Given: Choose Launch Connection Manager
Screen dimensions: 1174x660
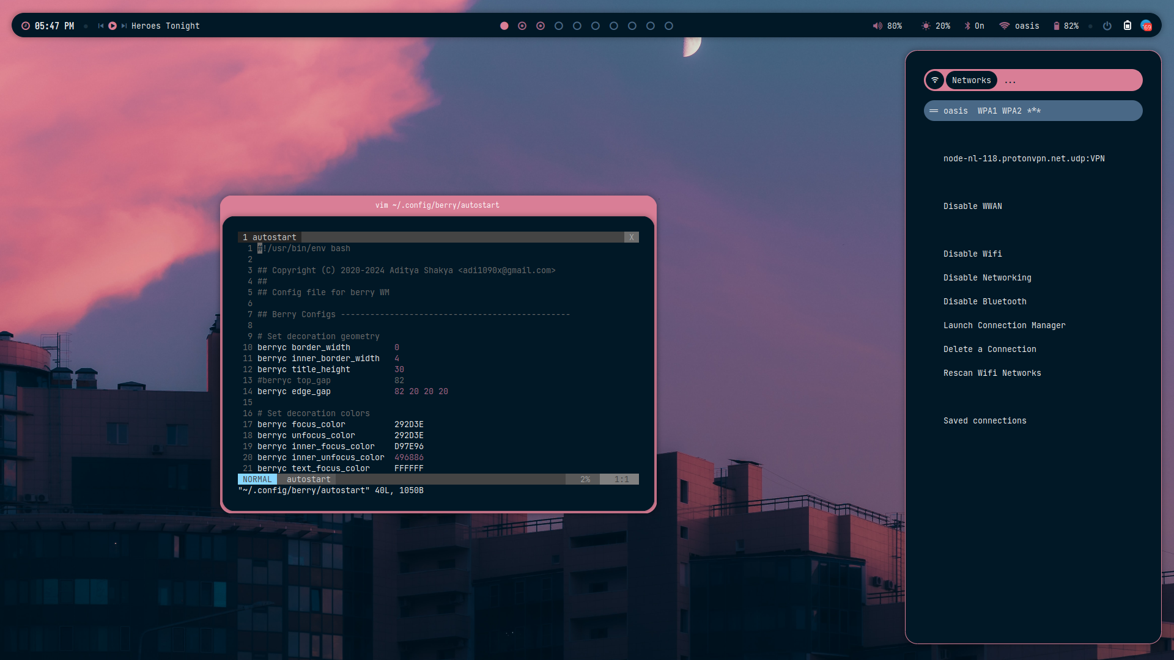Looking at the screenshot, I should pos(1004,325).
